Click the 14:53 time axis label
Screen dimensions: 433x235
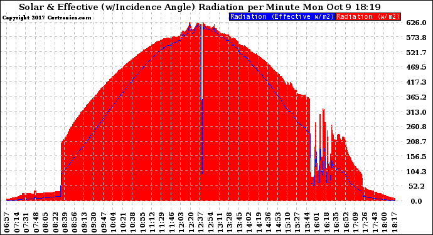(278, 222)
